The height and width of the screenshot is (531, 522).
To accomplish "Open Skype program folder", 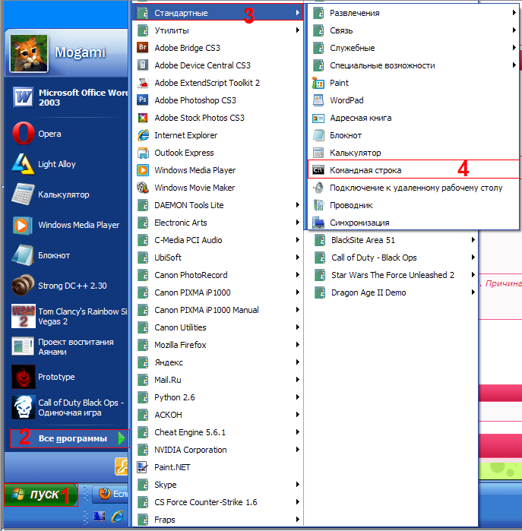I will point(219,485).
